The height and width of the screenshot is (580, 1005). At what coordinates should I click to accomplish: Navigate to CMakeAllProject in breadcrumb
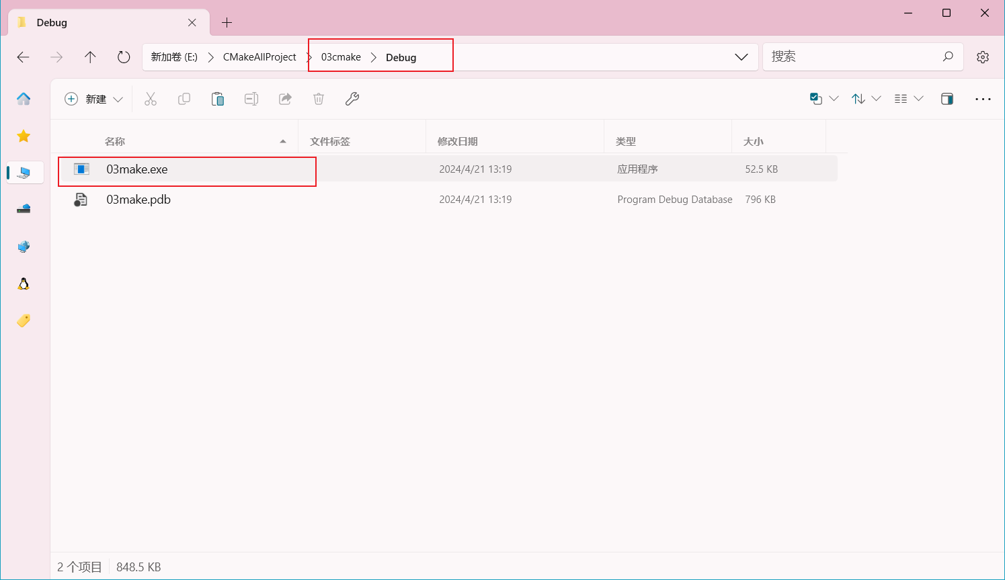(x=259, y=57)
